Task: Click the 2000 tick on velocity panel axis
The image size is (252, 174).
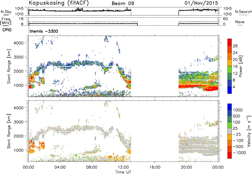Action: tap(19, 136)
